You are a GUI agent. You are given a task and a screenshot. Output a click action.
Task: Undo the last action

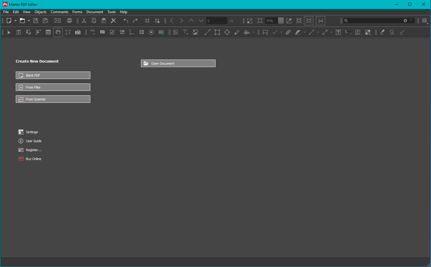point(126,21)
